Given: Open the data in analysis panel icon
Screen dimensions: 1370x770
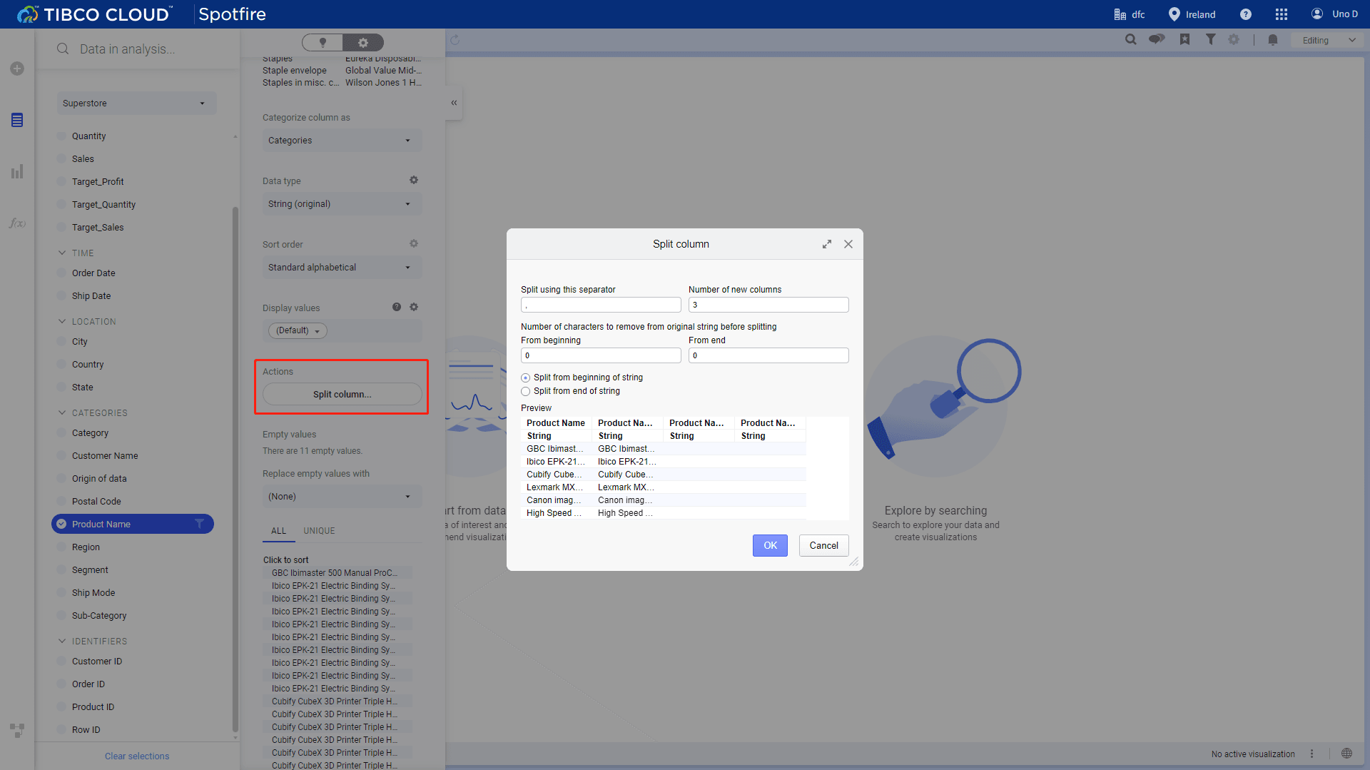Looking at the screenshot, I should click(x=17, y=120).
